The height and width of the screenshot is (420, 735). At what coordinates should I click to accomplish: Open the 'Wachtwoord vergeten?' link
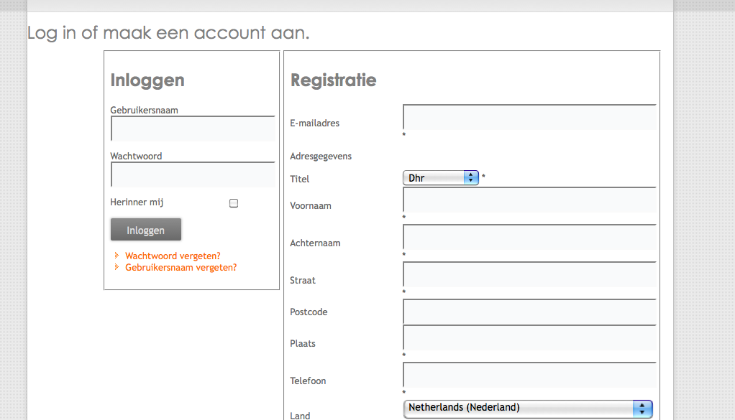pyautogui.click(x=173, y=256)
